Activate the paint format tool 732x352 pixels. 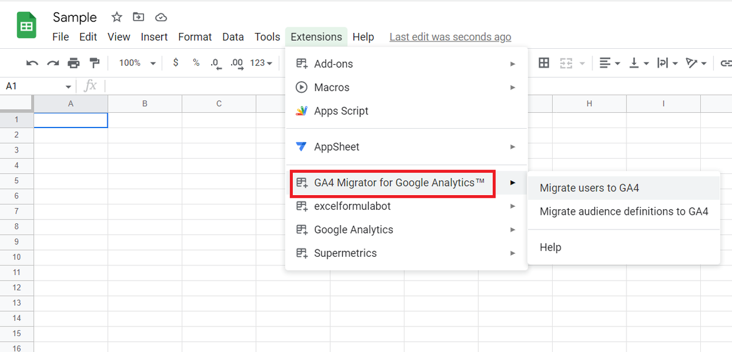[x=94, y=63]
